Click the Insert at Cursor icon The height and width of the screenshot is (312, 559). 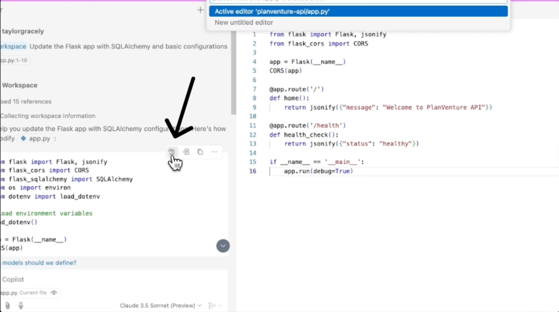186,151
